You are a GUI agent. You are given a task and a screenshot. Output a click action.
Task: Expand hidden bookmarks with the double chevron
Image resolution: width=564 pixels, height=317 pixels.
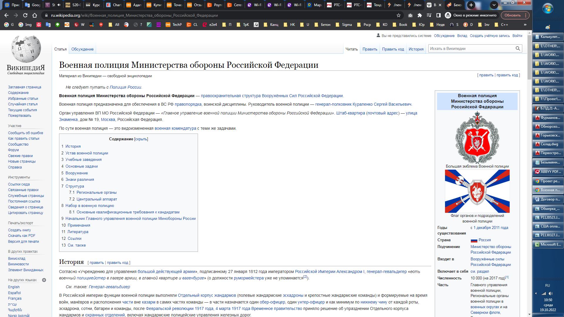coord(525,25)
